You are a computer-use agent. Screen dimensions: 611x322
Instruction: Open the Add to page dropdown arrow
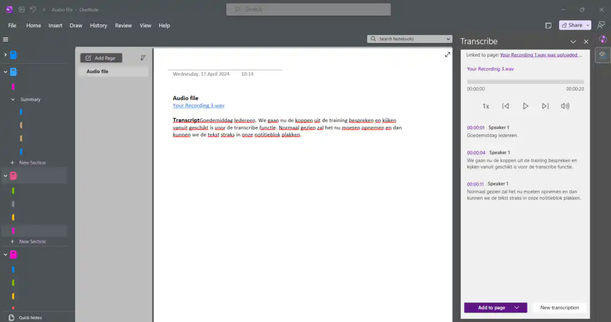click(517, 308)
